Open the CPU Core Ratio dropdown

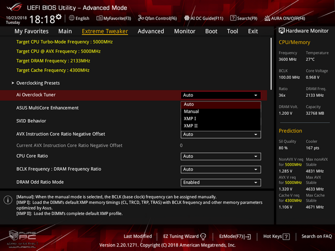tap(220, 156)
